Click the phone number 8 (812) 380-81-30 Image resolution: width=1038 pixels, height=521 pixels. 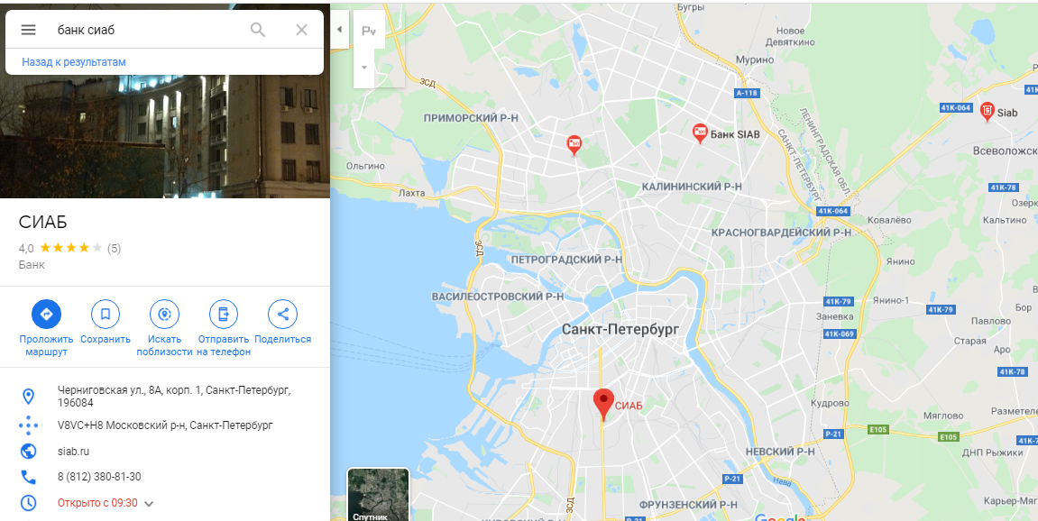[99, 477]
